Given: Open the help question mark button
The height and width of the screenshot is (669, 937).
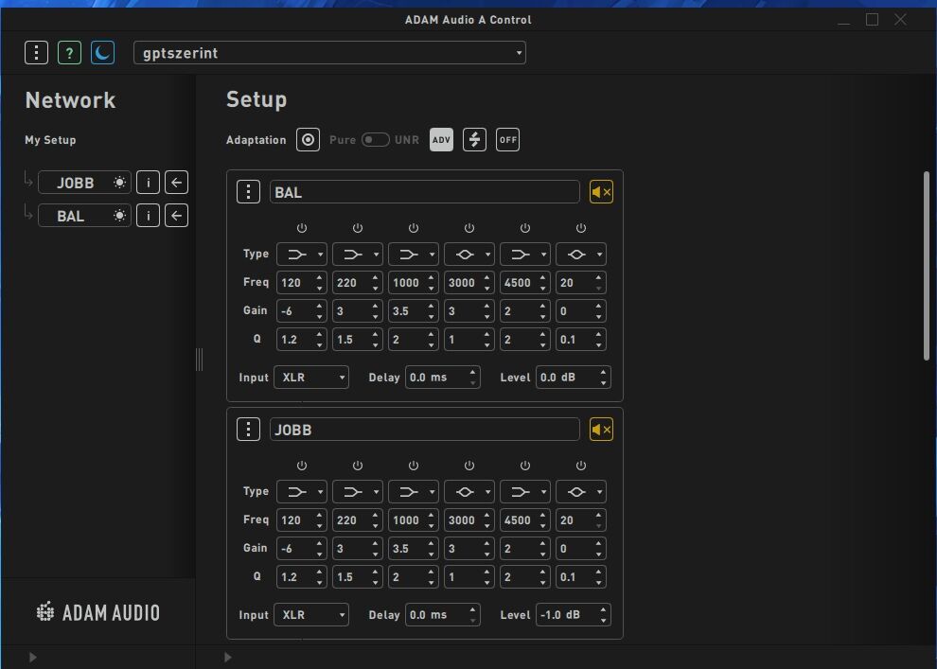Looking at the screenshot, I should click(x=69, y=53).
